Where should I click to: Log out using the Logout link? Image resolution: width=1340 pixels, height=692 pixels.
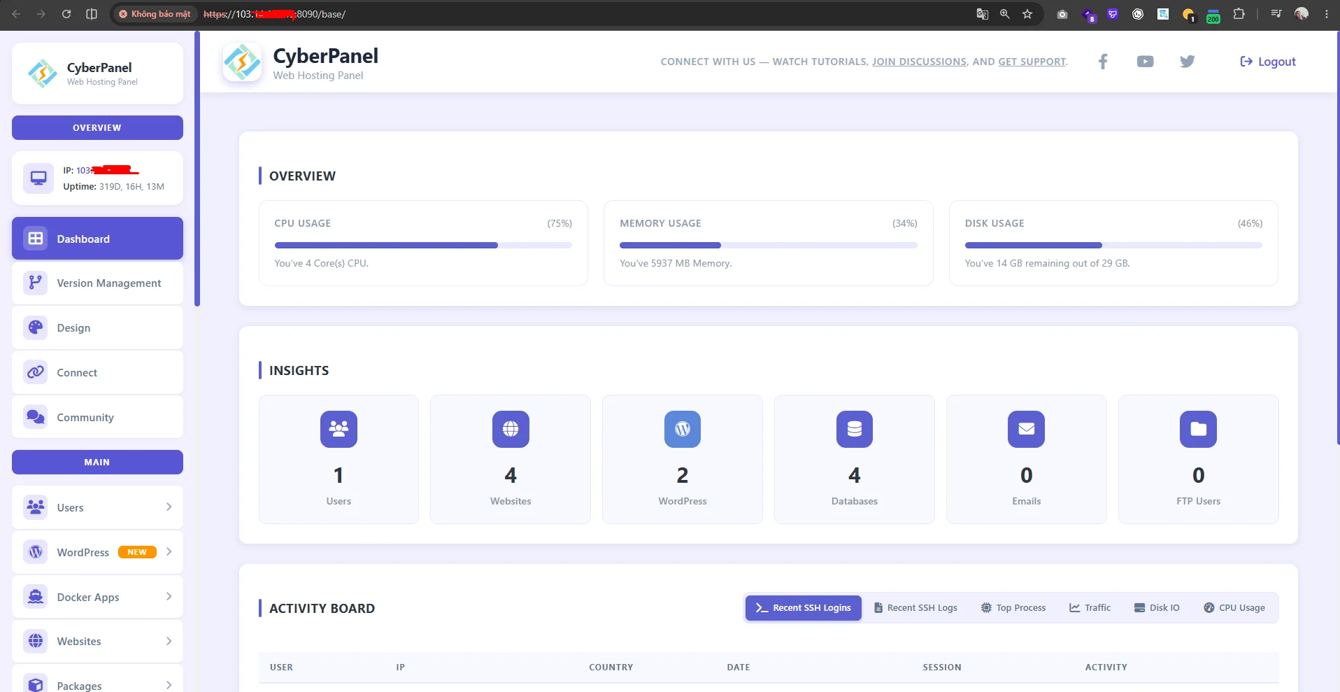(1268, 62)
